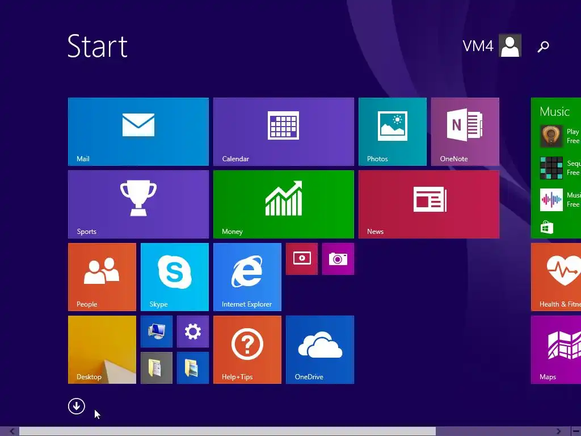Click the search magnifier icon
Screen dimensions: 581x436
click(543, 47)
